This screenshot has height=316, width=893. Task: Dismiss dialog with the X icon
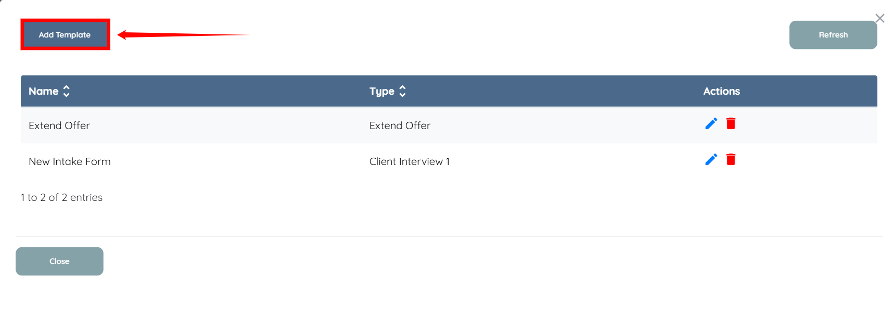point(879,18)
